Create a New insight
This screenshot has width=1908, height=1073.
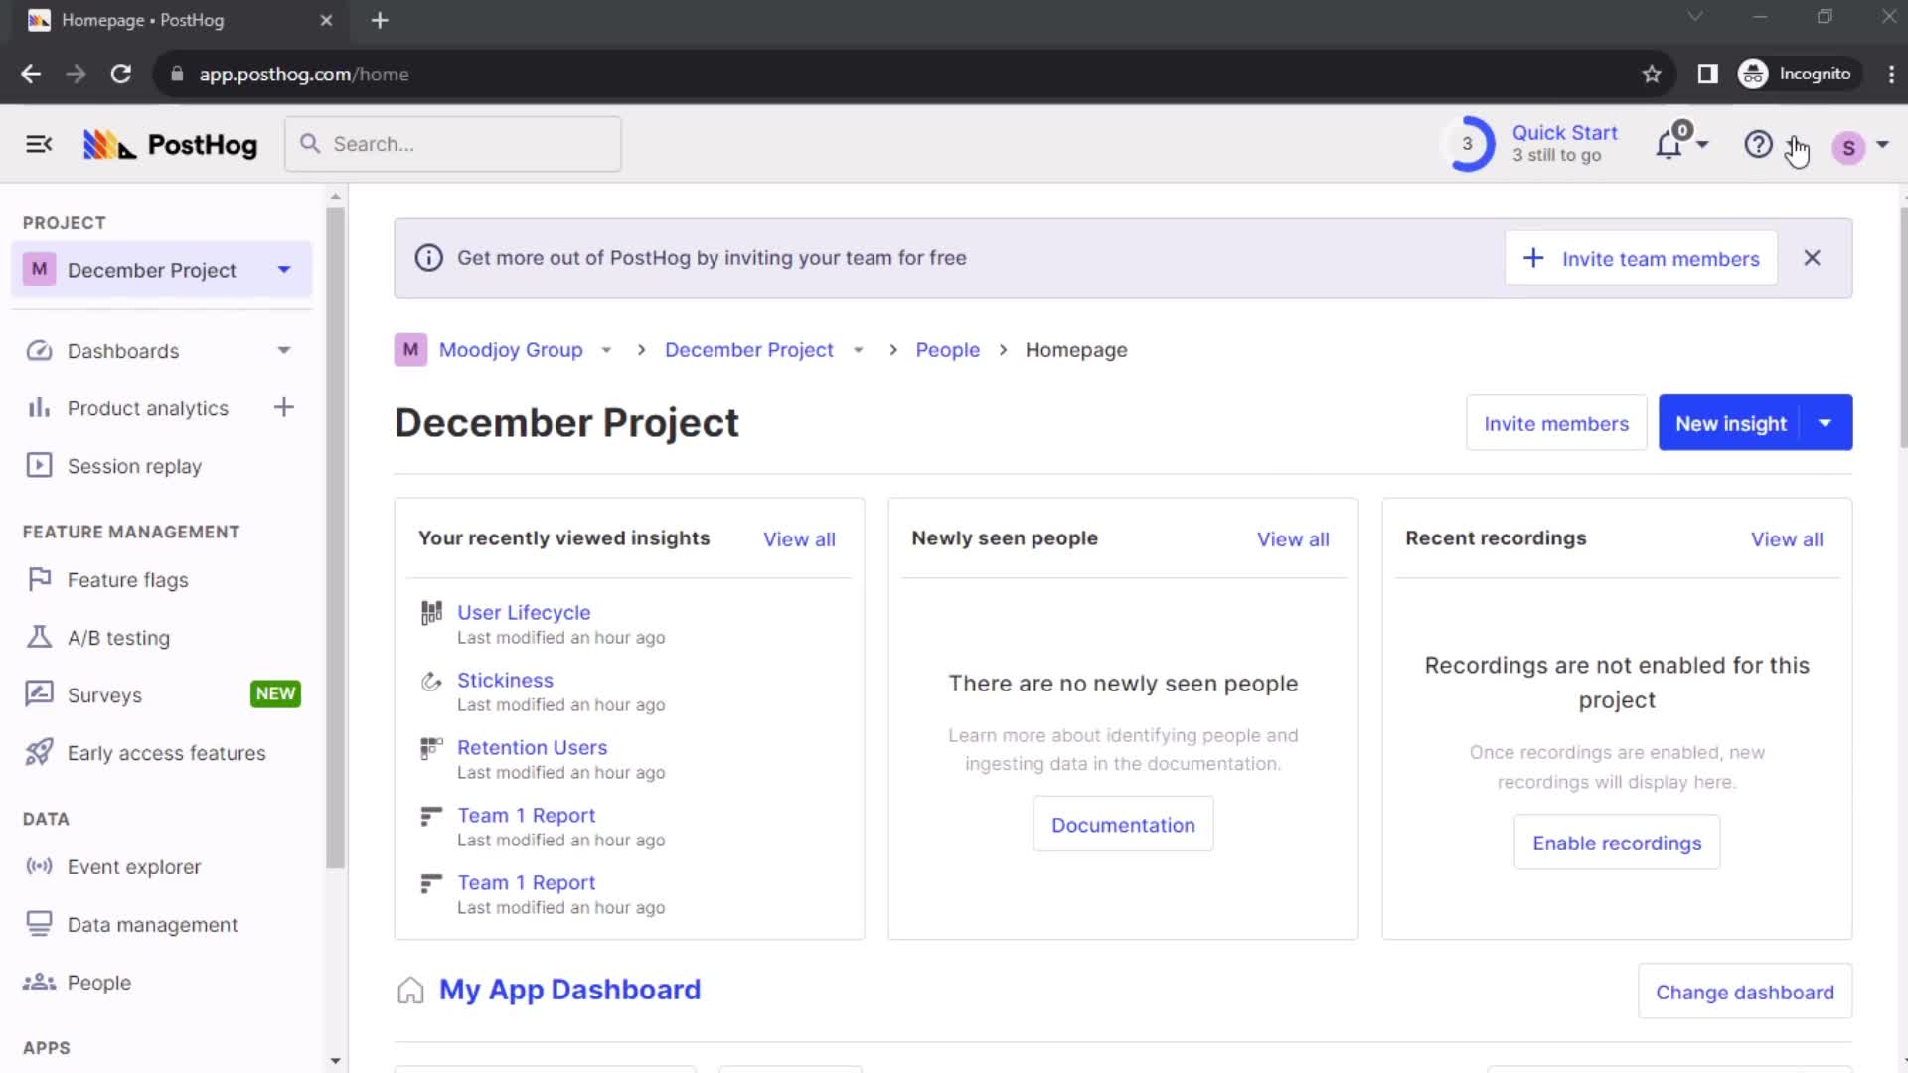click(x=1730, y=423)
